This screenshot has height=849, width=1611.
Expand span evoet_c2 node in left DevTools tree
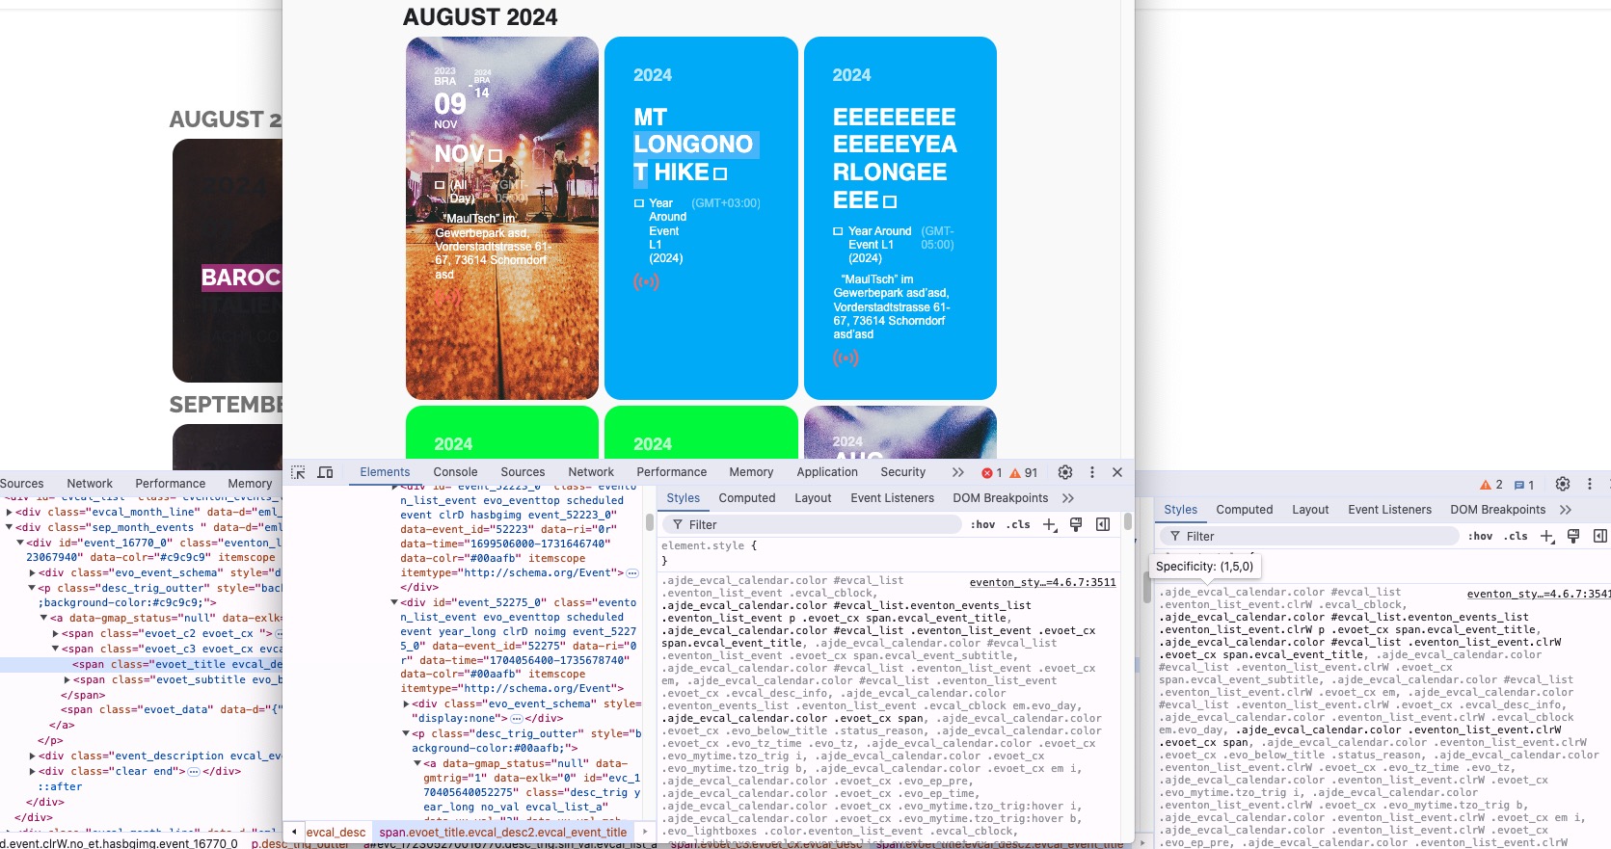tap(56, 633)
